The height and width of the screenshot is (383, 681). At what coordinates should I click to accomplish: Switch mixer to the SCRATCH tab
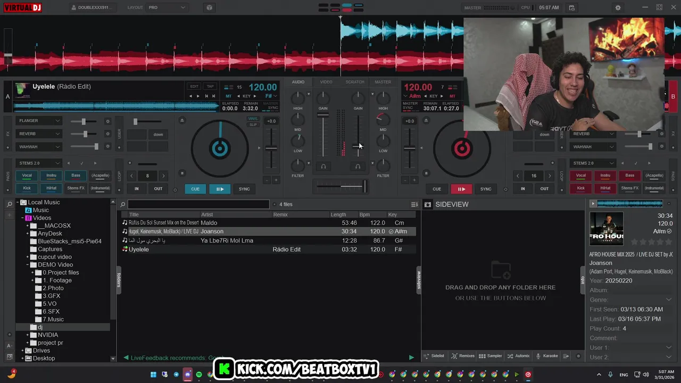click(355, 82)
